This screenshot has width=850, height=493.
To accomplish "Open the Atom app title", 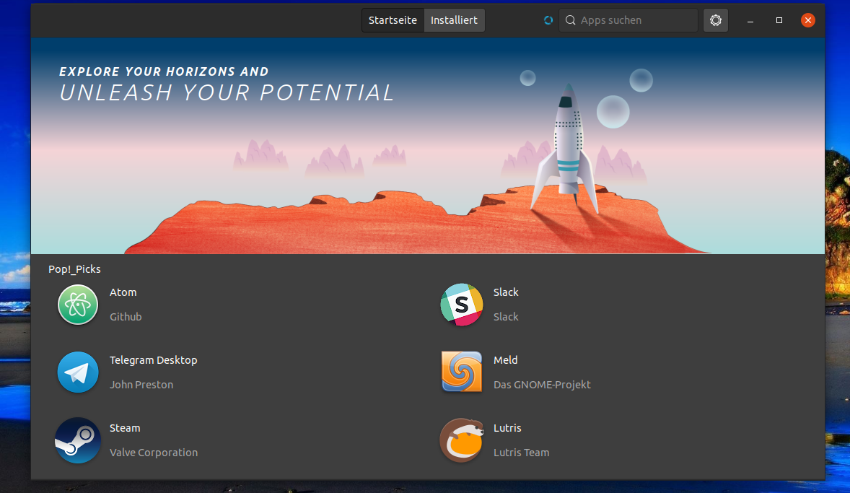I will (123, 292).
